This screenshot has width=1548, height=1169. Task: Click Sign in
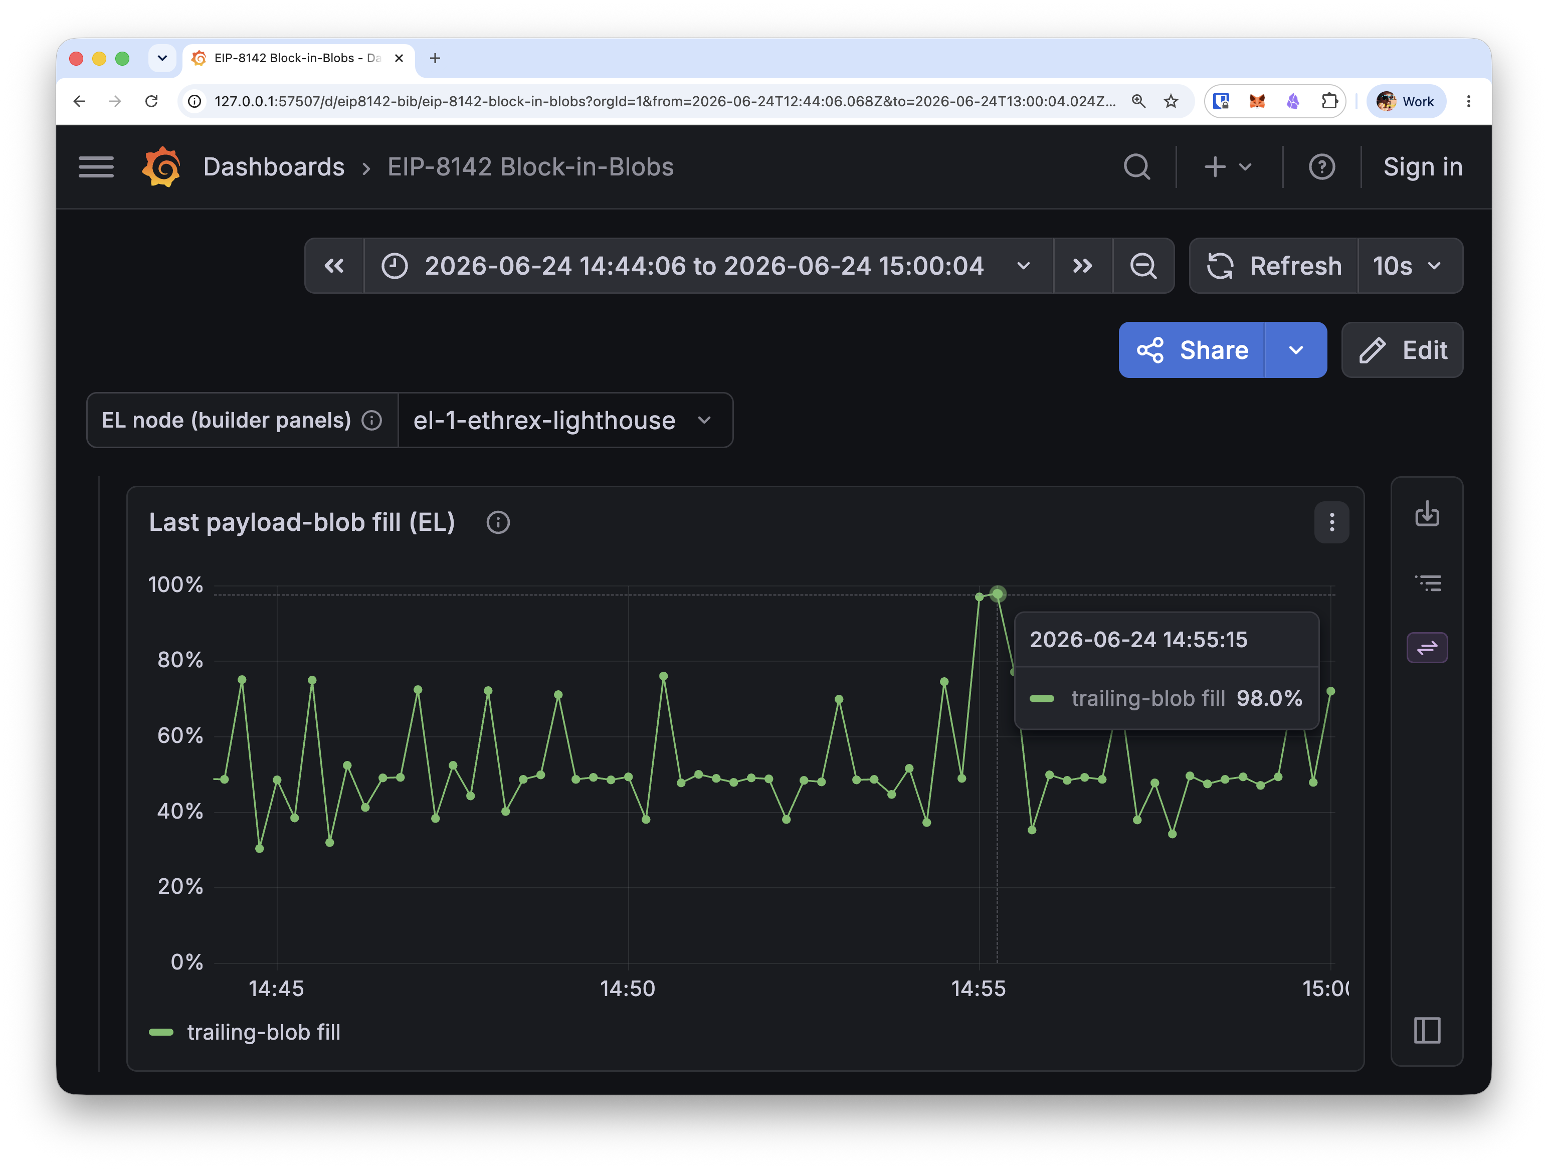pos(1422,166)
